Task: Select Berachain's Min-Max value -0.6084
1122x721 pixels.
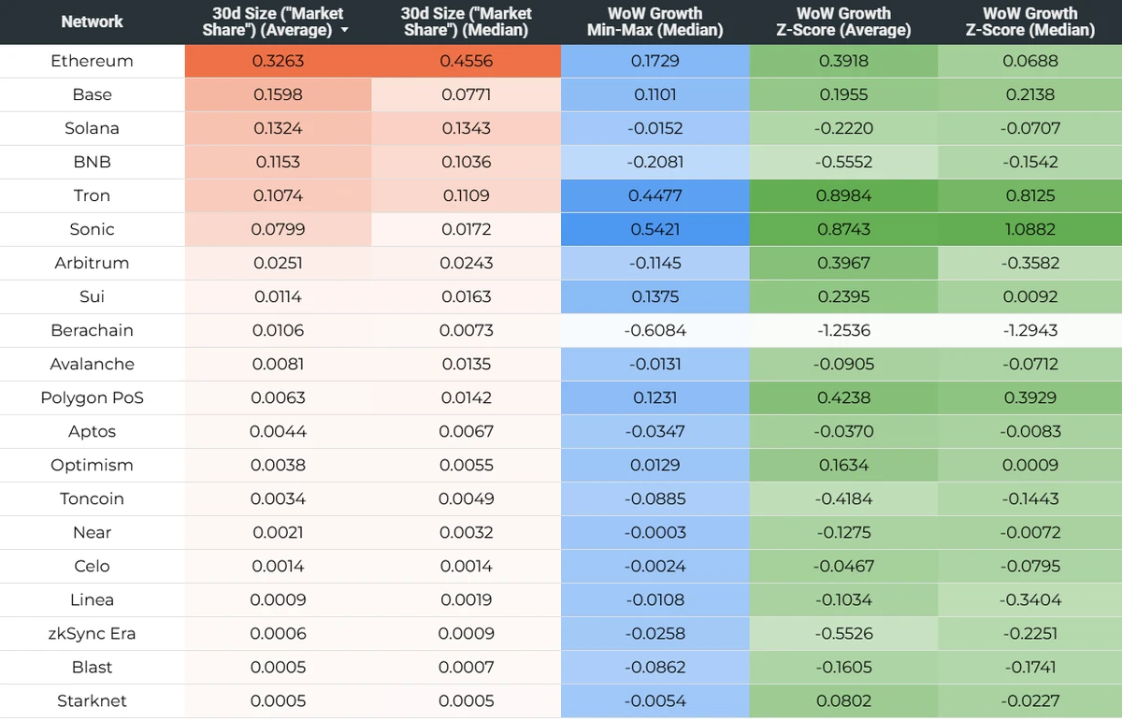Action: [655, 330]
